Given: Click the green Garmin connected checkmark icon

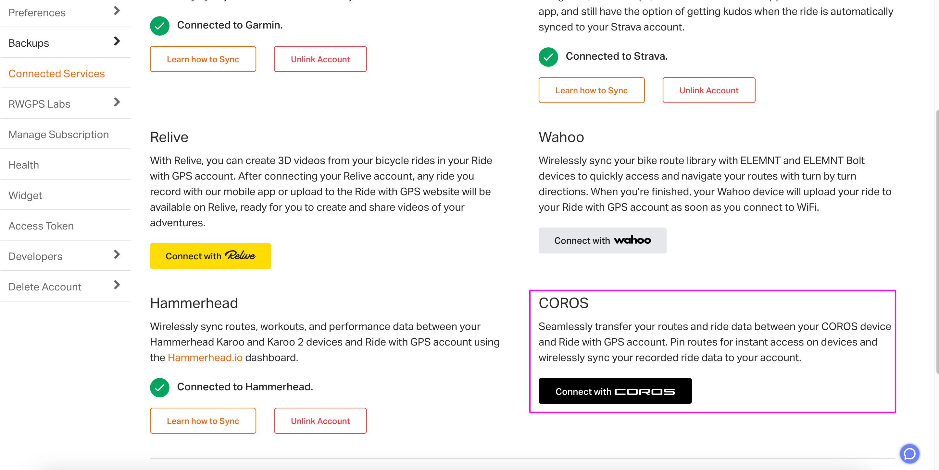Looking at the screenshot, I should 160,26.
